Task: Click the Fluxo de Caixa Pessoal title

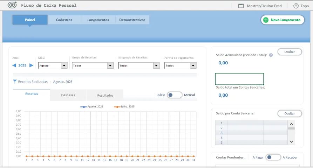Action: coord(49,5)
